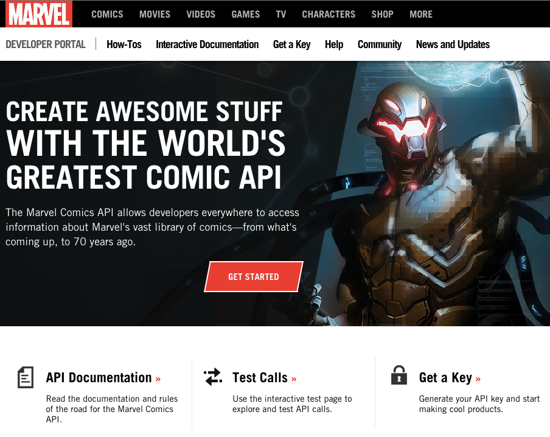Screen dimensions: 550x437
Task: Open the Comics menu
Action: tap(107, 15)
